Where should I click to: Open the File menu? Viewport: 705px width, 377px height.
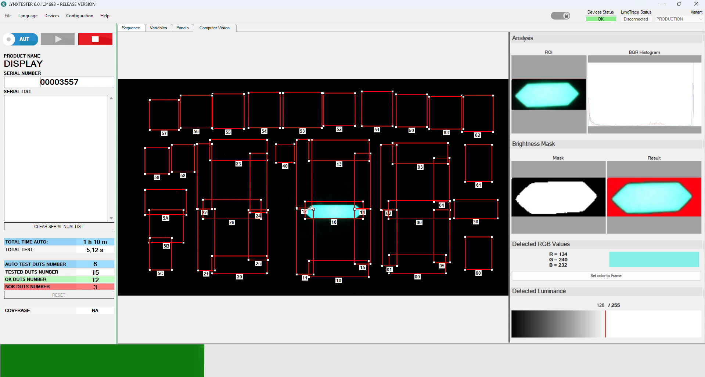(x=8, y=16)
